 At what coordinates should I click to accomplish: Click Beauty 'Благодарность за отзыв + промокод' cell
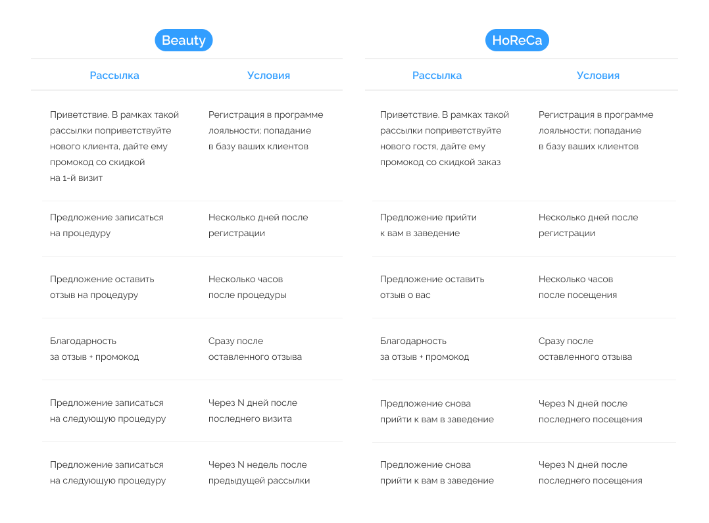(95, 349)
